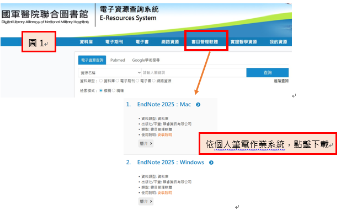Open the EndNote 2025 : Windows link
The image size is (341, 211).
171,163
